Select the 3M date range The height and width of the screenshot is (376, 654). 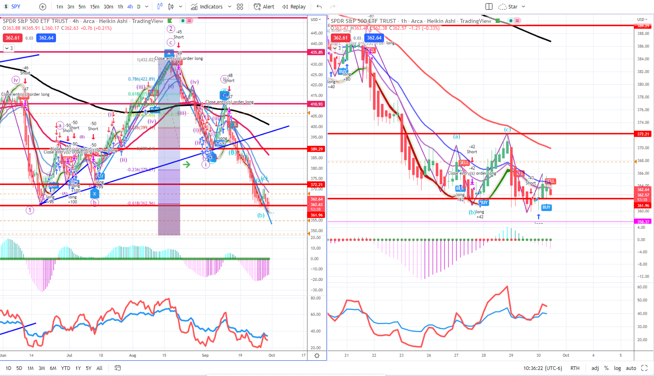[42, 368]
